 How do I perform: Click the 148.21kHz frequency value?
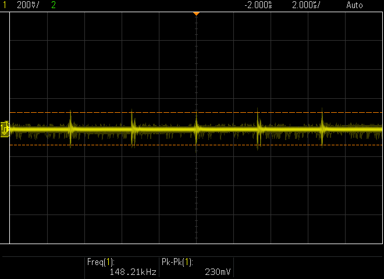(133, 271)
